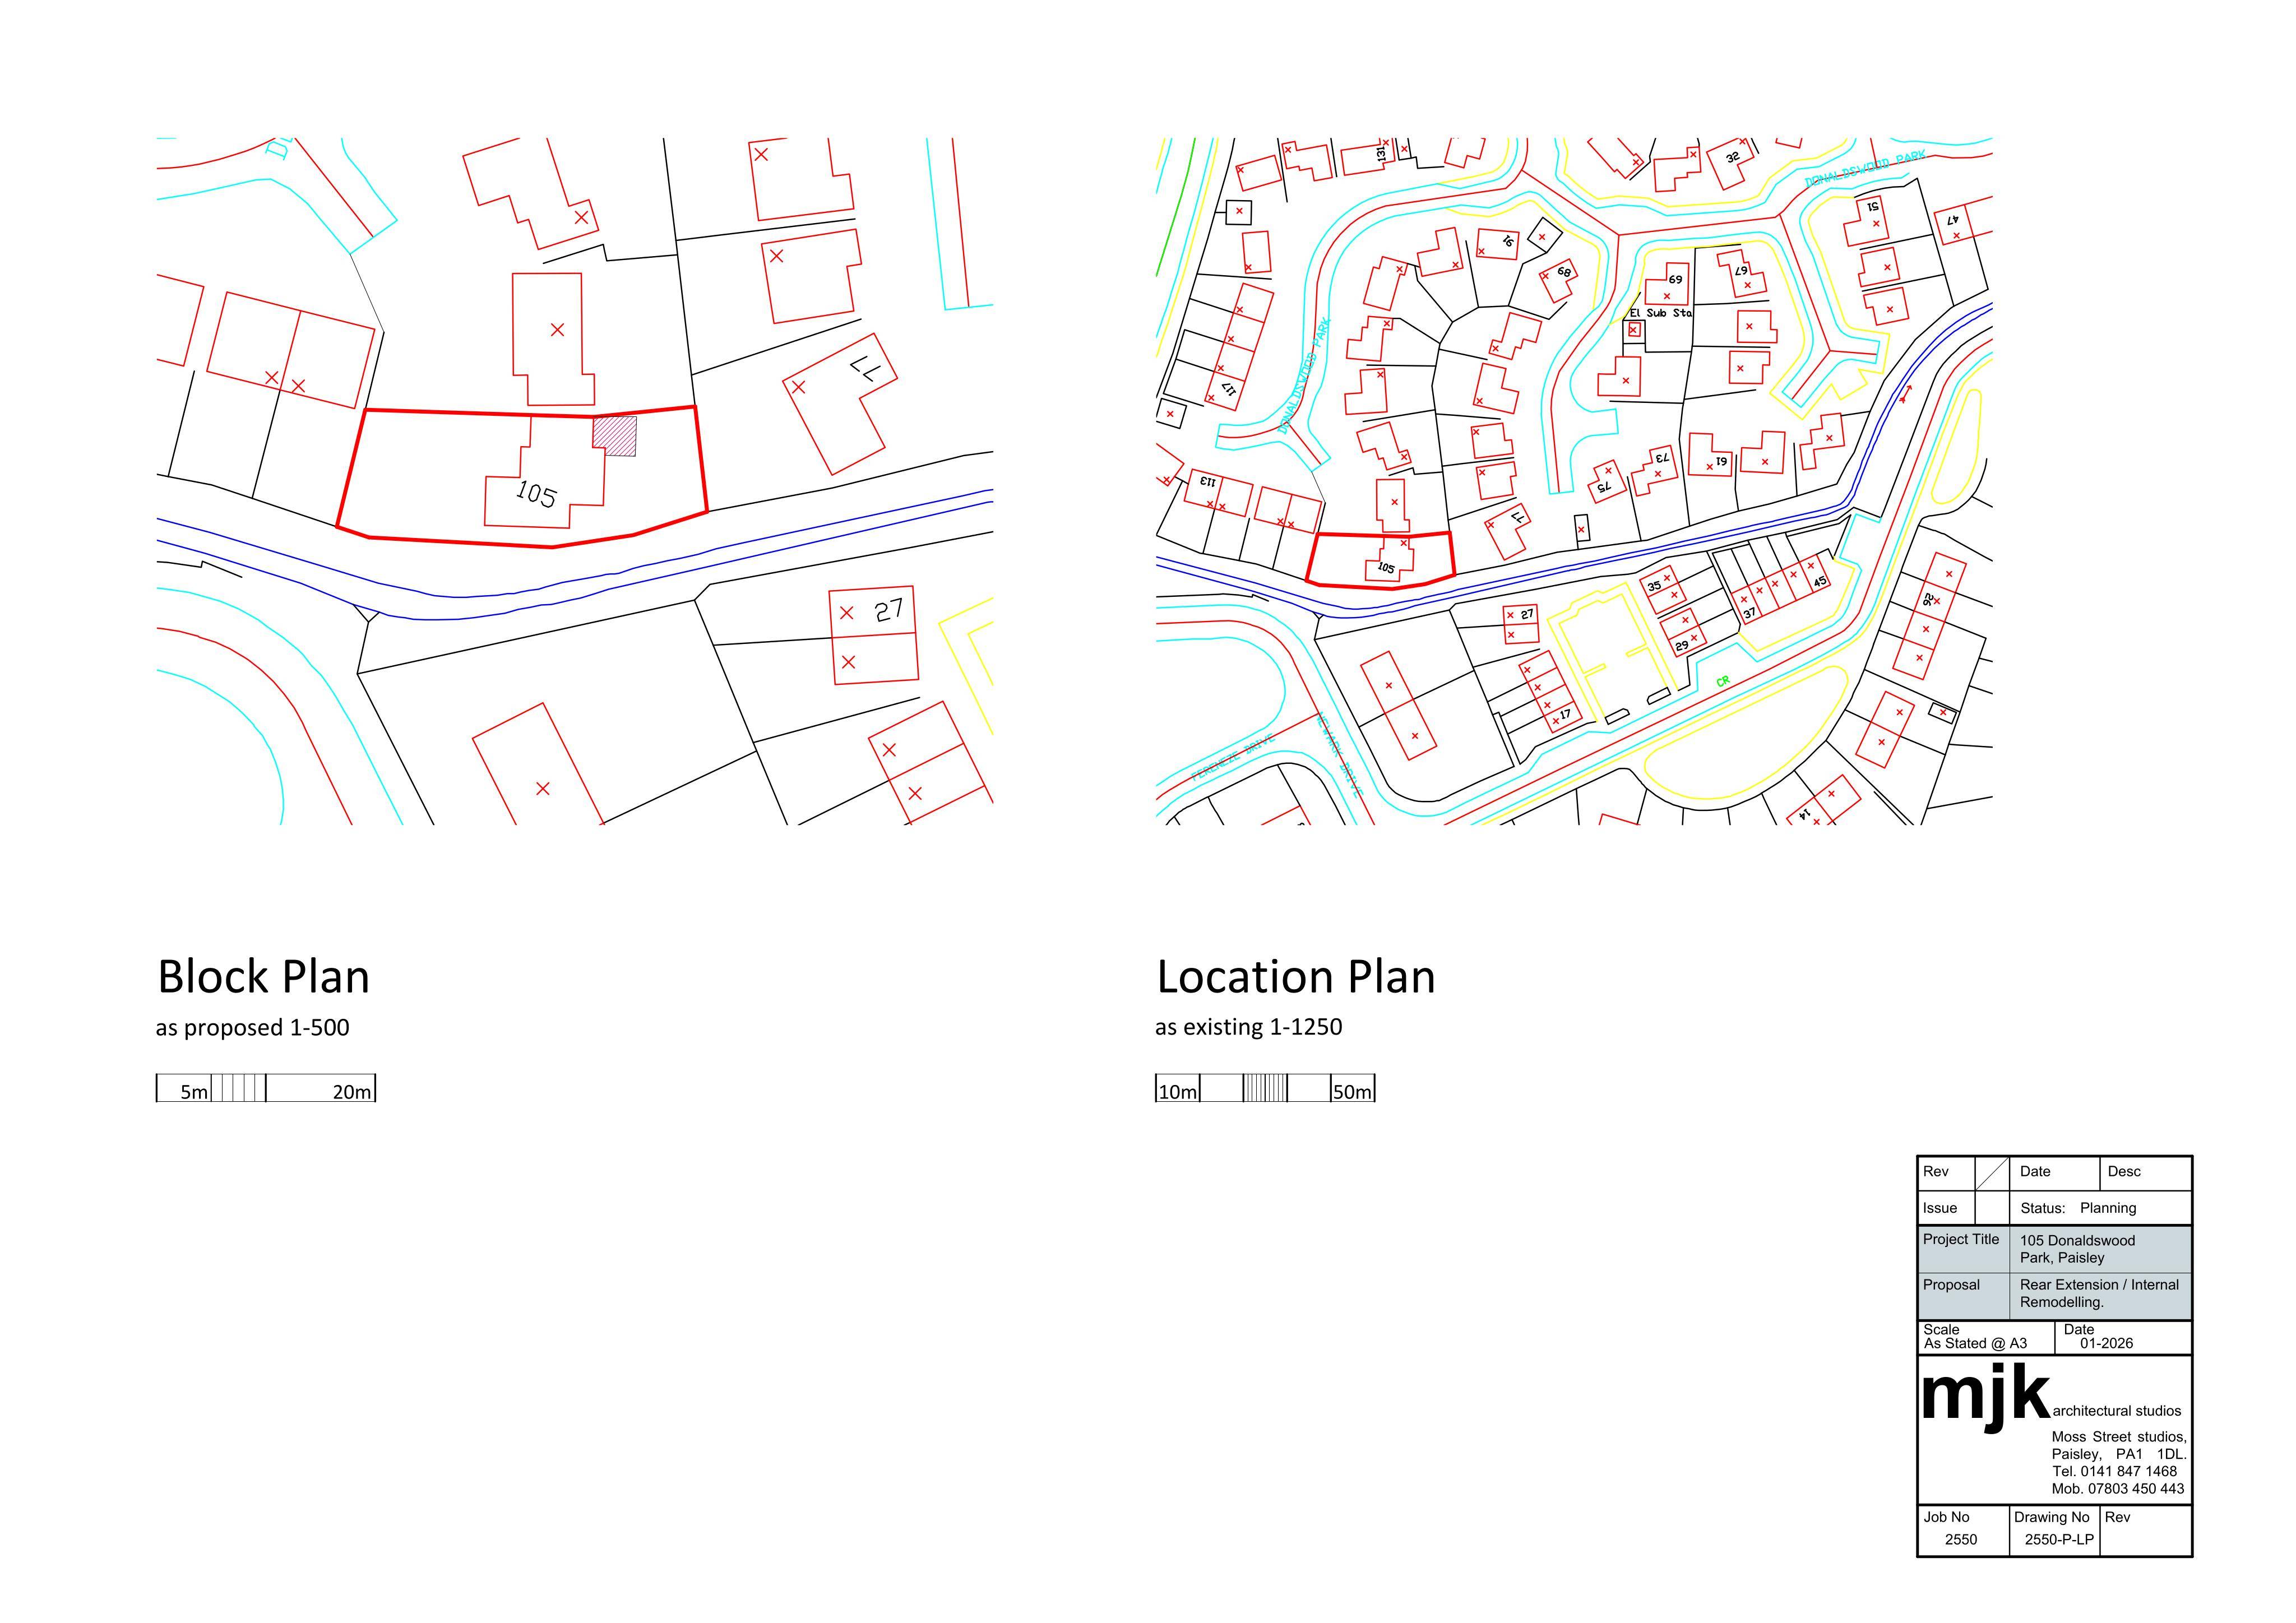The width and height of the screenshot is (2296, 1623).
Task: Select the "as existing 1-1250" subtitle
Action: coord(1248,1027)
